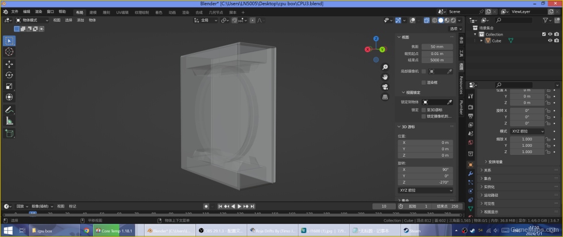Select the Select Box tool

click(9, 41)
